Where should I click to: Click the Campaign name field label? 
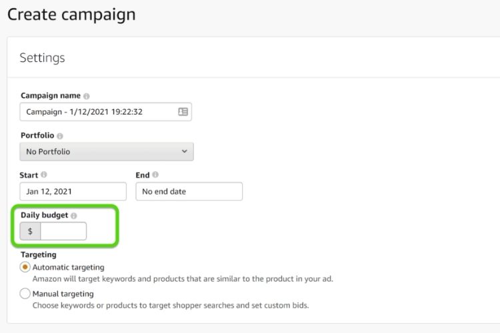(x=51, y=96)
